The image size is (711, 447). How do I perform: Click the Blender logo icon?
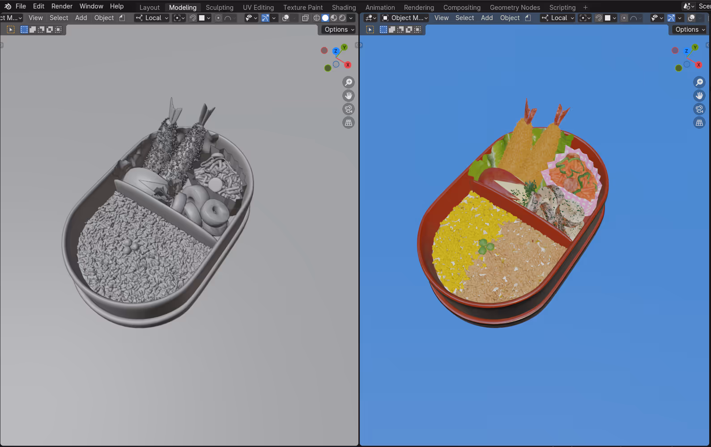(8, 6)
